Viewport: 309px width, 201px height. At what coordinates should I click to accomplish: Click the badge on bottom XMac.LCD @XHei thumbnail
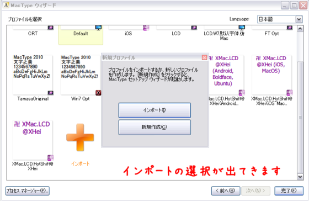coord(50,157)
